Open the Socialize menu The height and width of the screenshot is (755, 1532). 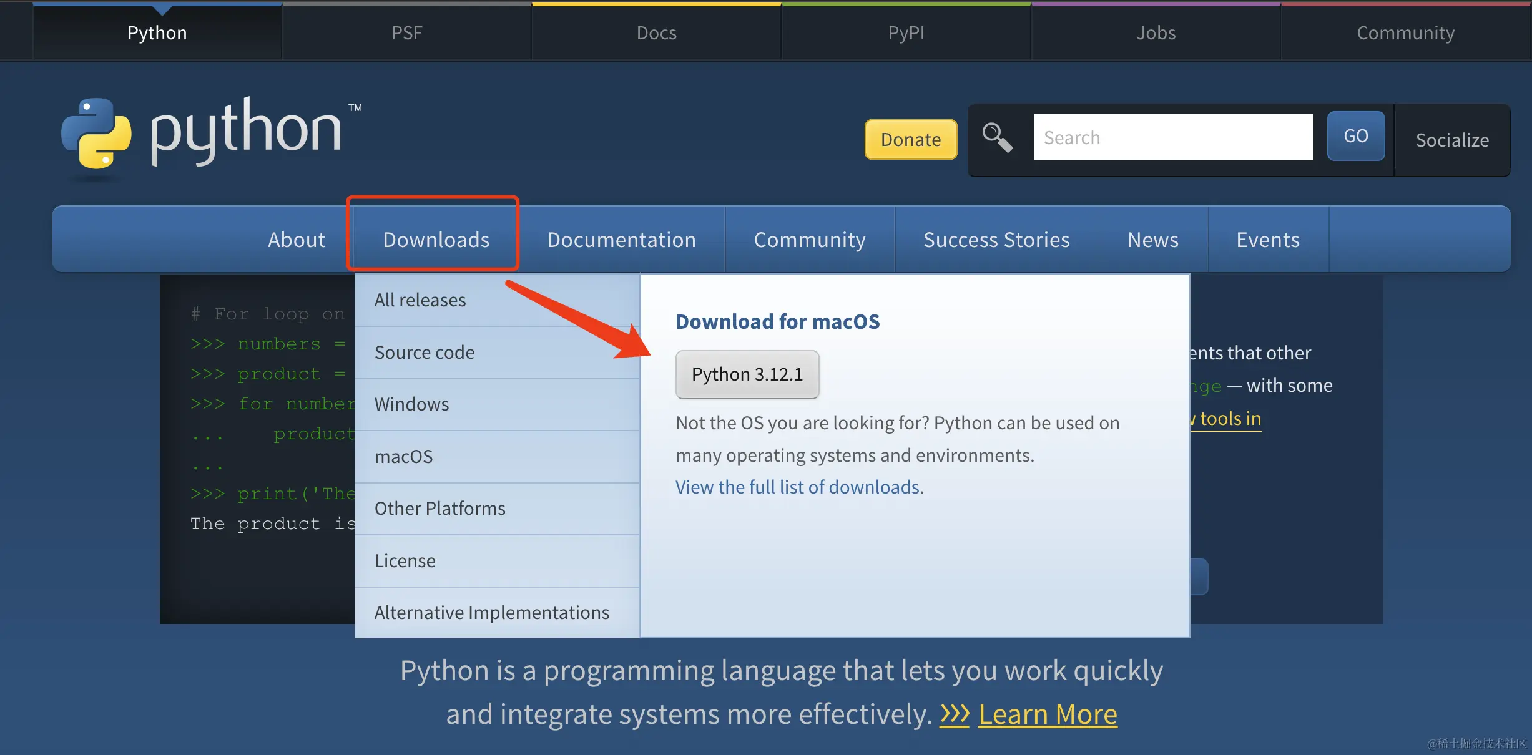1452,140
